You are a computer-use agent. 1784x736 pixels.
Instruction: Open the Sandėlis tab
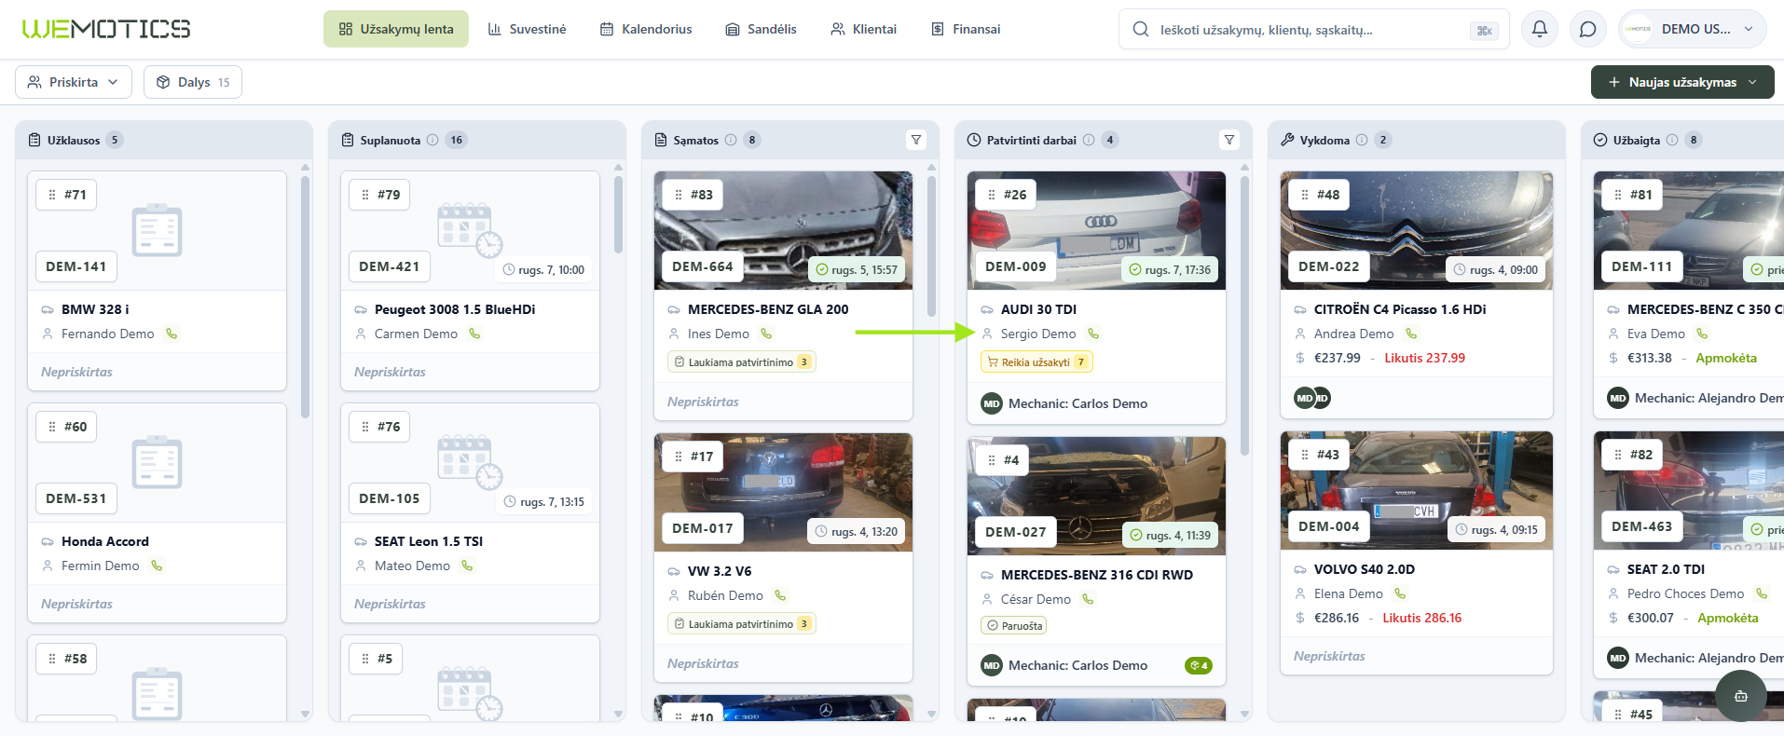tap(762, 29)
